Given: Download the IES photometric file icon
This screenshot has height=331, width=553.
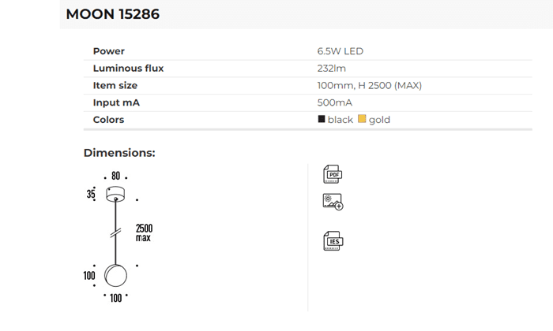Looking at the screenshot, I should [x=333, y=240].
